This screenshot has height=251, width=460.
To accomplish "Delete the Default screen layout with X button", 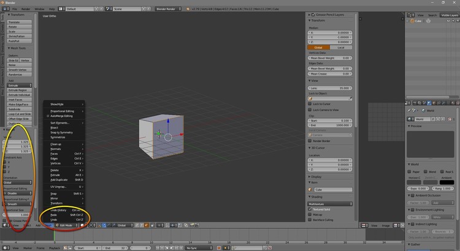I will click(x=101, y=9).
